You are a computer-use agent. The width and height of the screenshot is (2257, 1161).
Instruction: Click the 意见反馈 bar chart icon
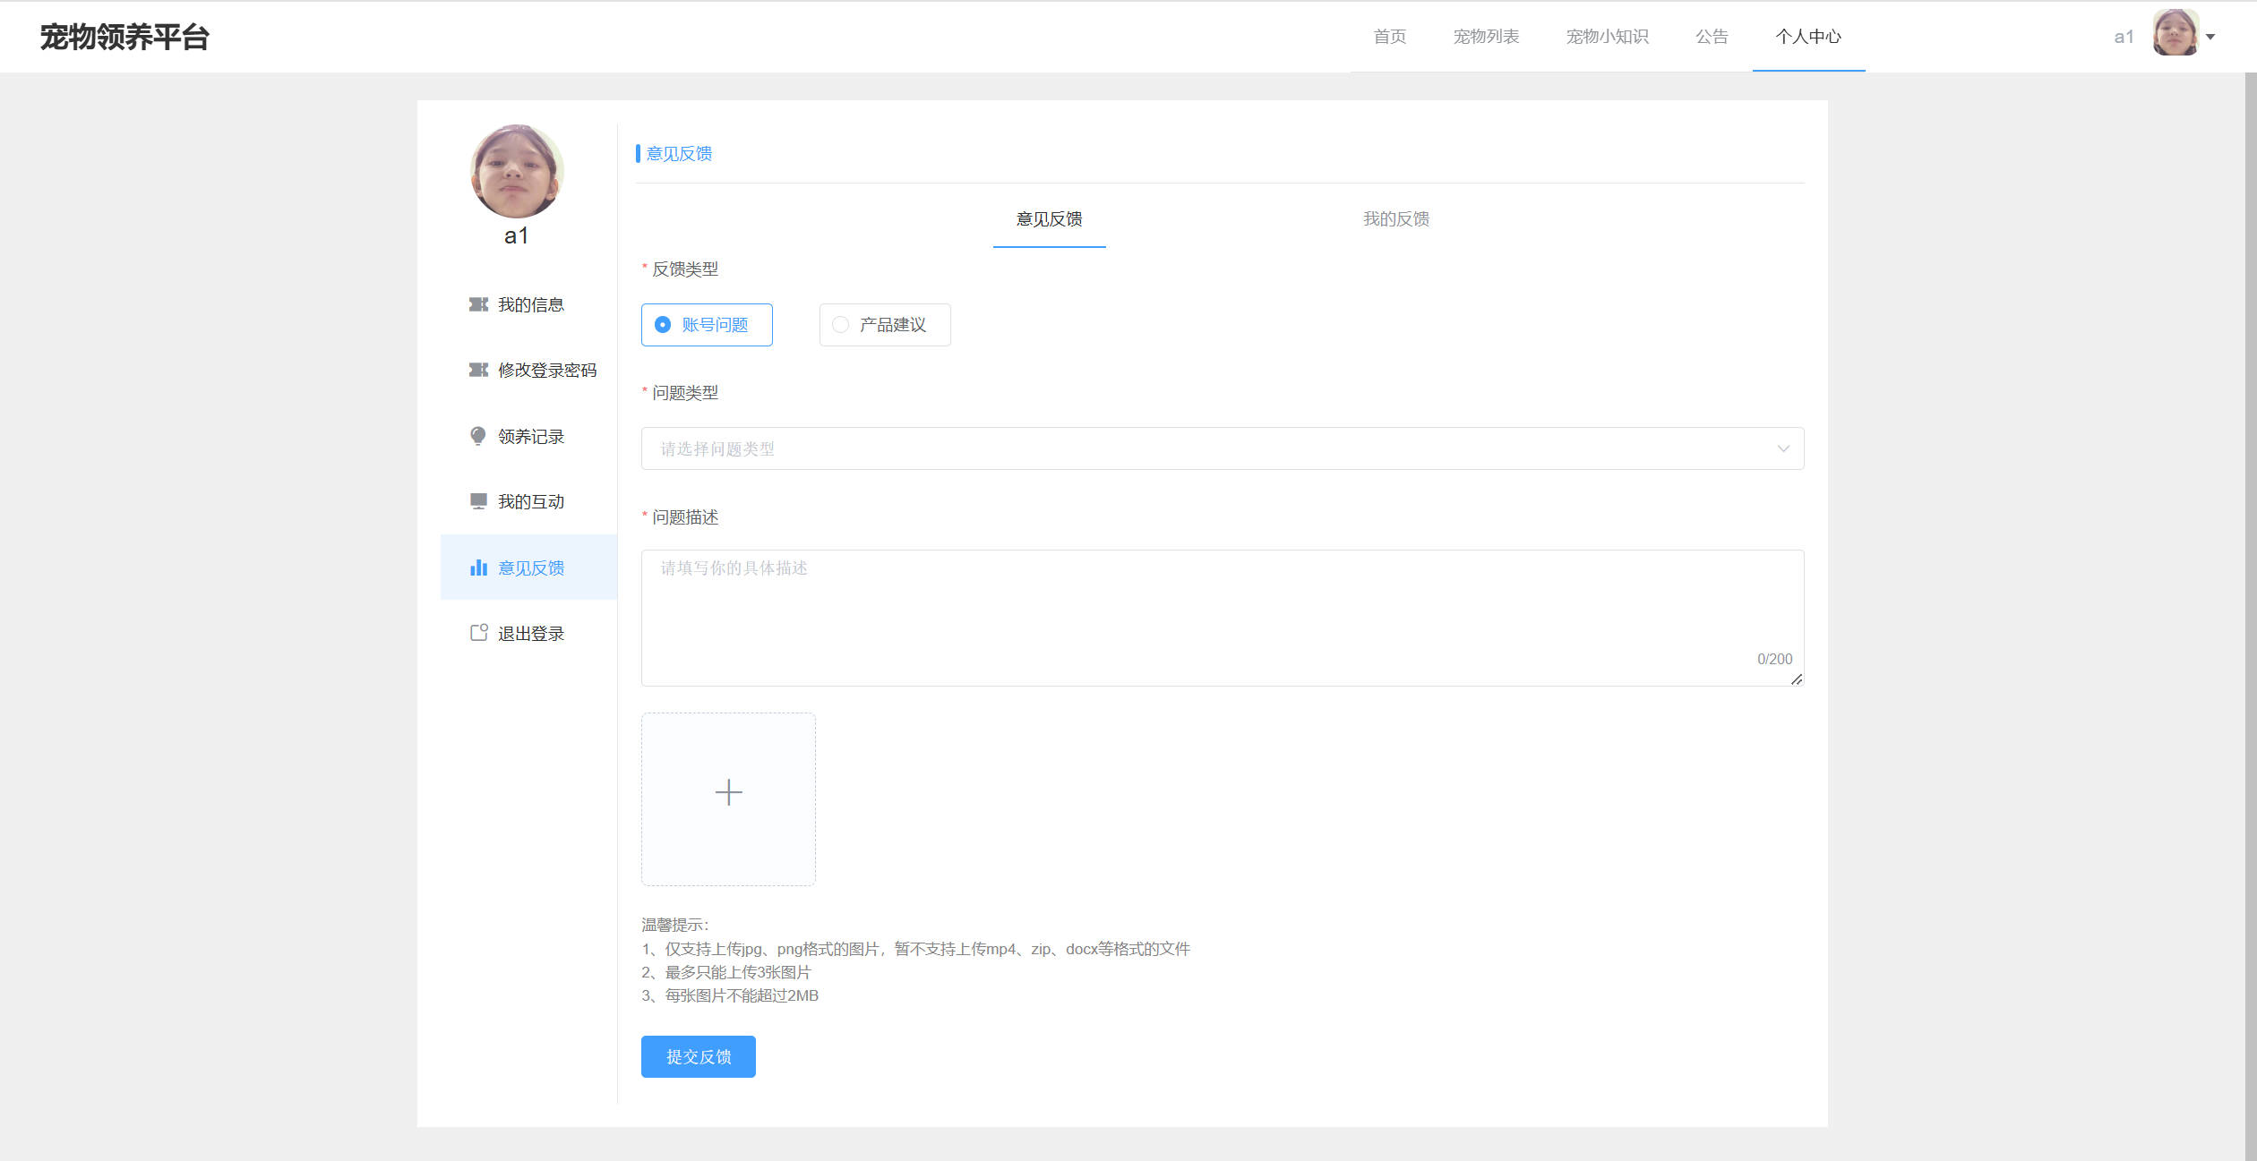click(x=478, y=568)
